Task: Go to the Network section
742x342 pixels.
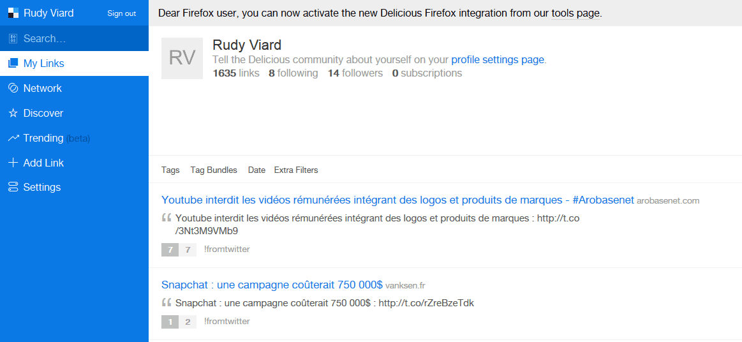Action: pos(74,89)
